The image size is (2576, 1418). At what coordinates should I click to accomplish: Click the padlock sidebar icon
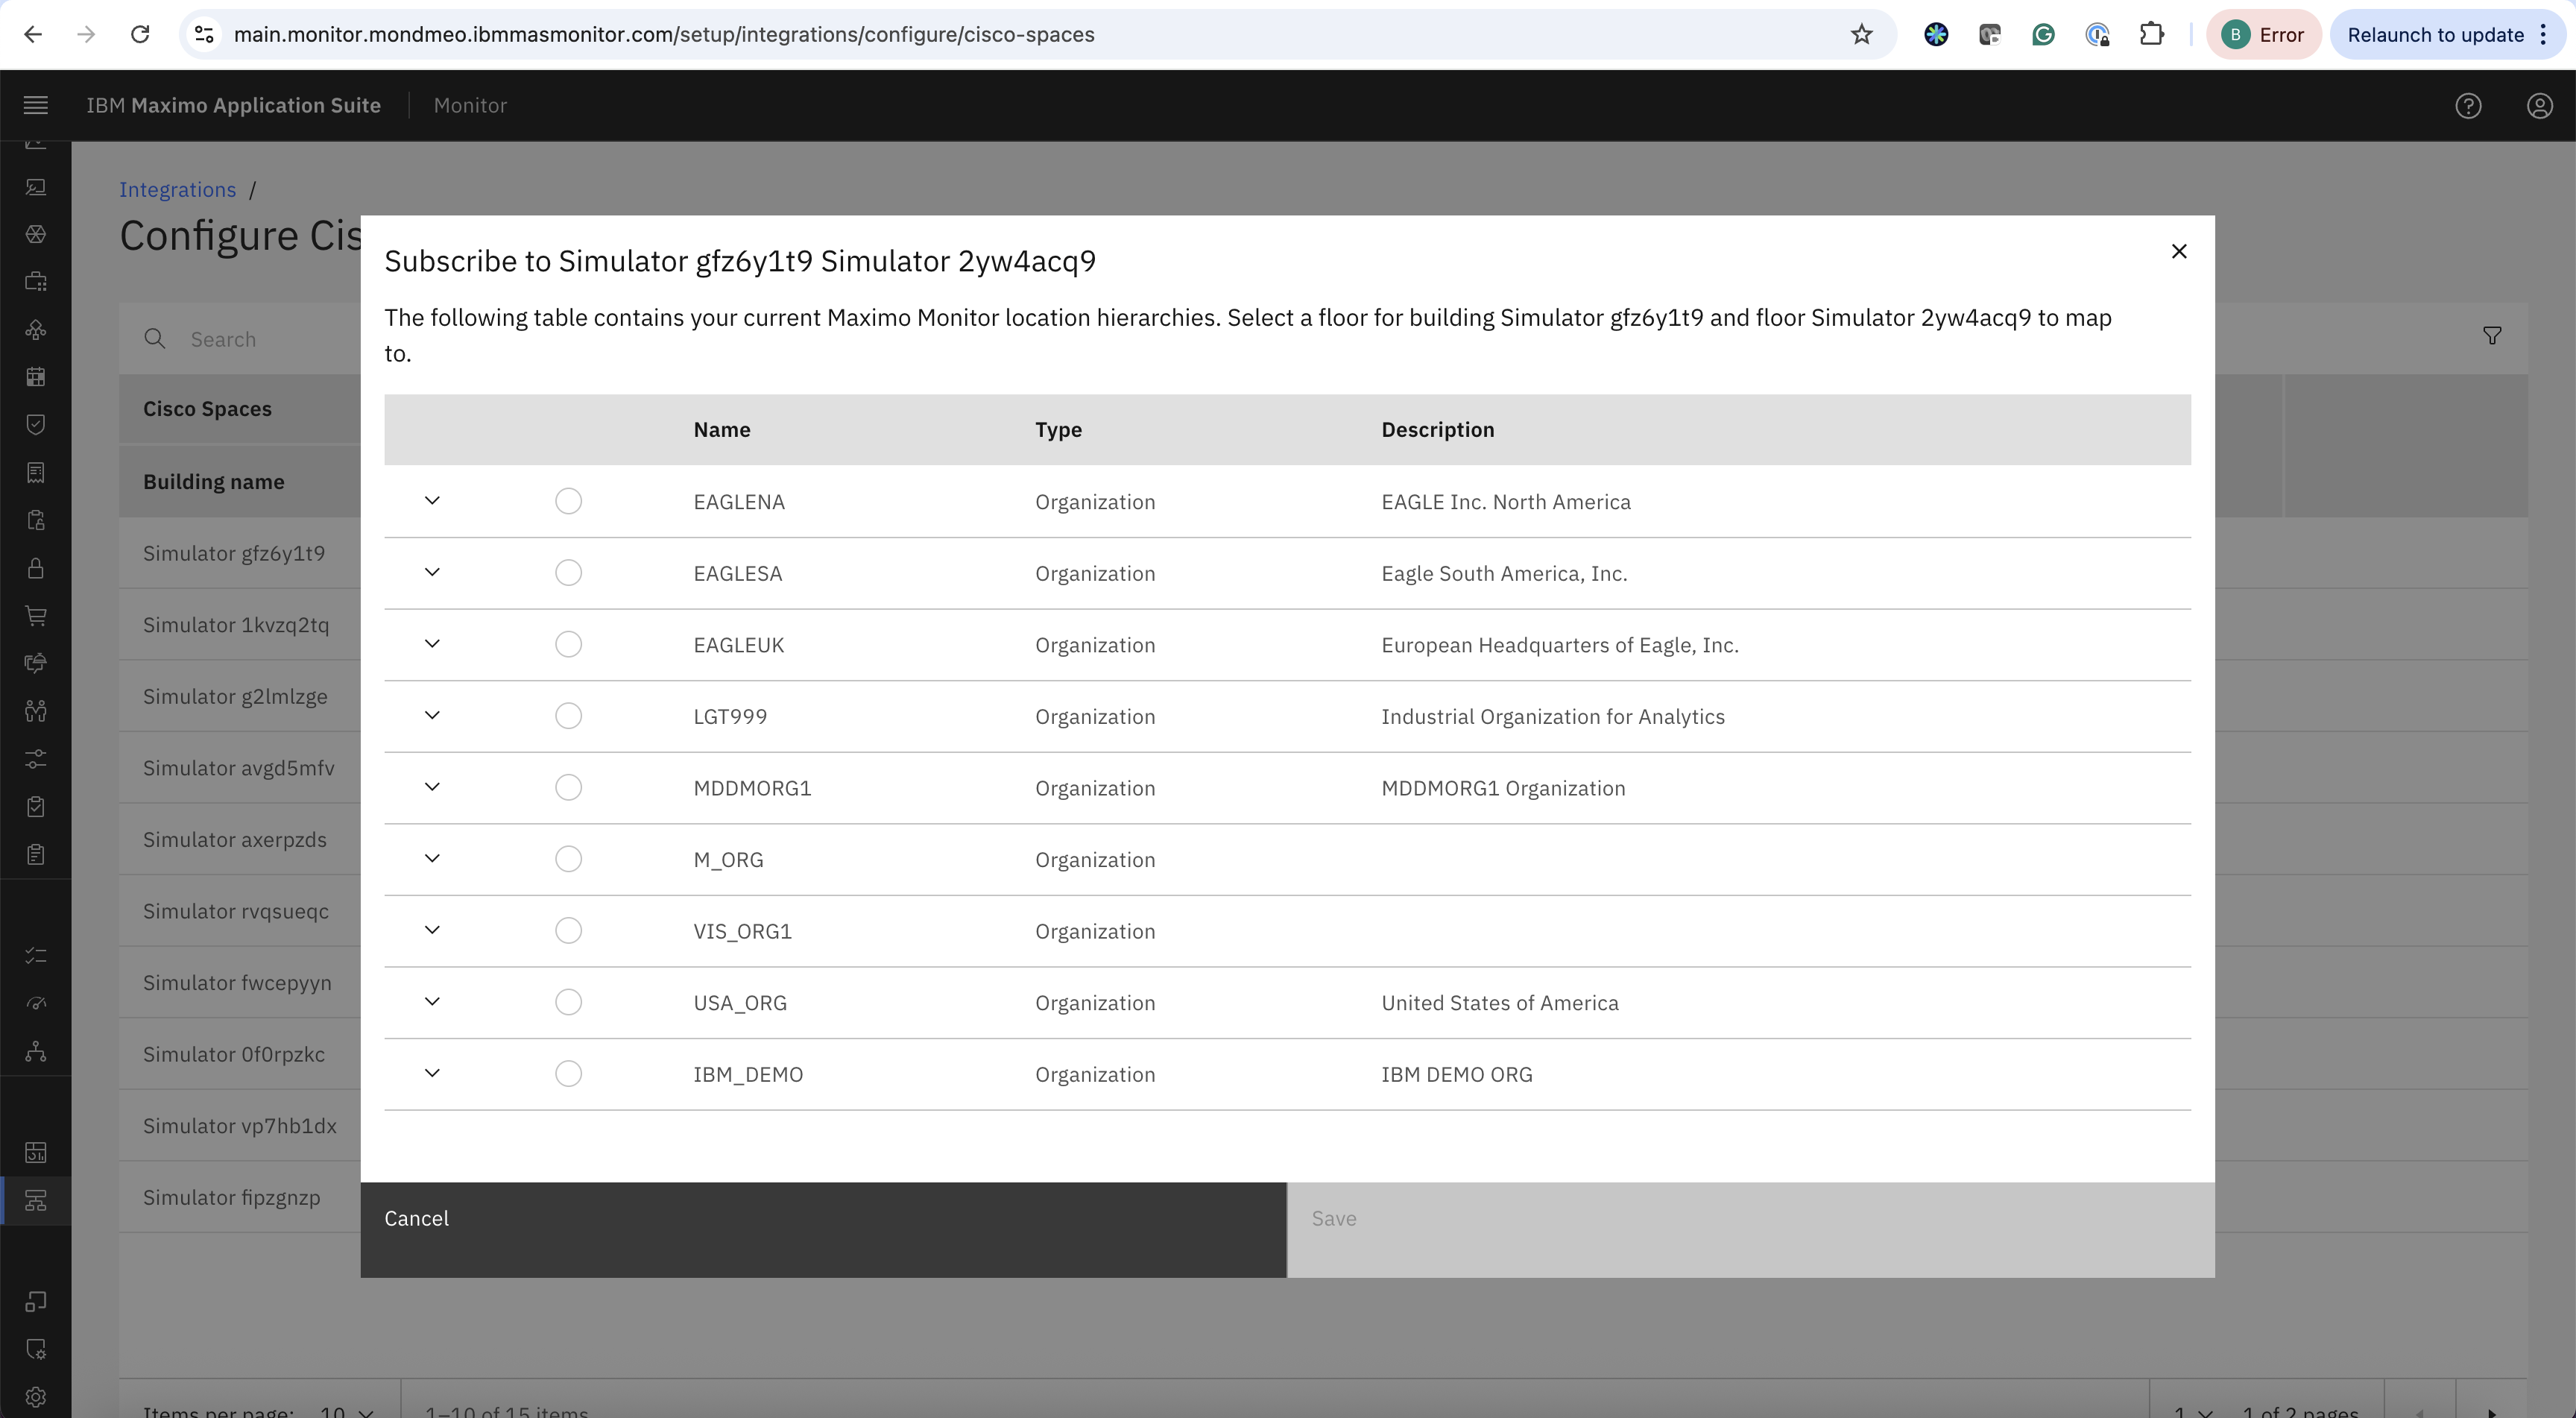pos(36,568)
